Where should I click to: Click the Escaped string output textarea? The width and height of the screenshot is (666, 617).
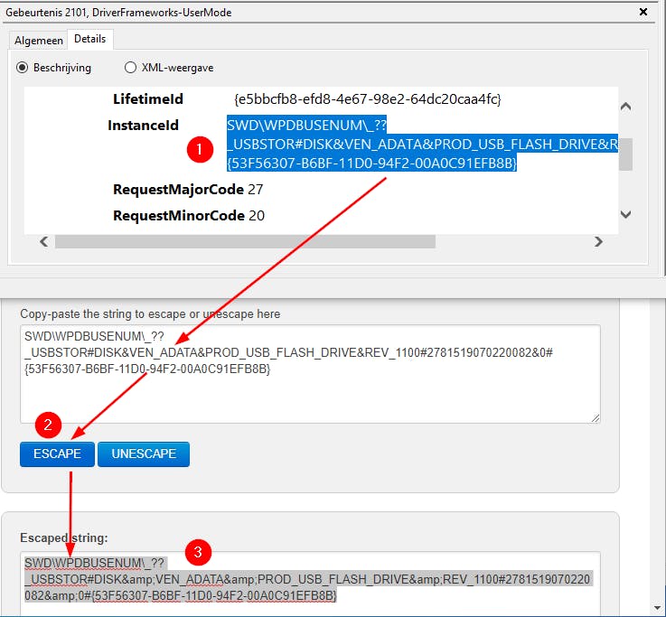coord(310,584)
